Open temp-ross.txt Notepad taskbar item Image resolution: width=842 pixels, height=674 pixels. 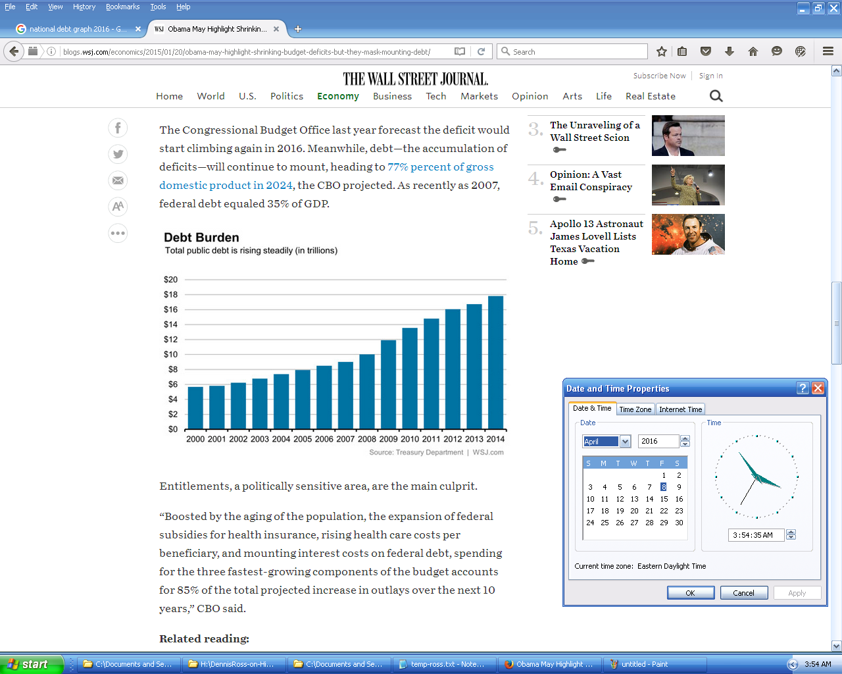(x=444, y=664)
